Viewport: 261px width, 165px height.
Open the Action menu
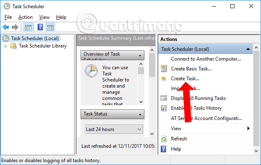pyautogui.click(x=25, y=17)
